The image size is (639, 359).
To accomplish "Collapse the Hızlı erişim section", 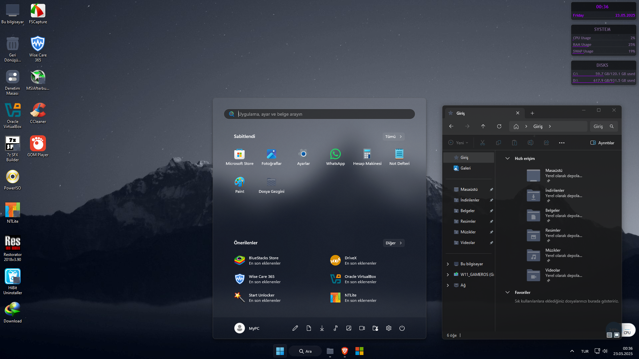I will (508, 159).
